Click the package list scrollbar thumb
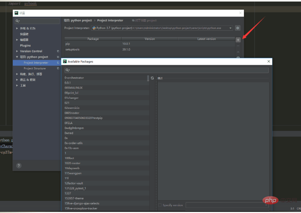The width and height of the screenshot is (301, 213). 148,78
